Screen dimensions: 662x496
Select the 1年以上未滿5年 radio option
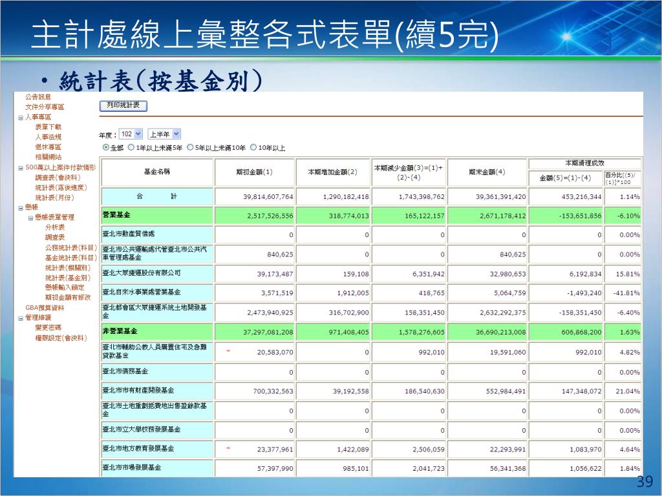point(131,148)
